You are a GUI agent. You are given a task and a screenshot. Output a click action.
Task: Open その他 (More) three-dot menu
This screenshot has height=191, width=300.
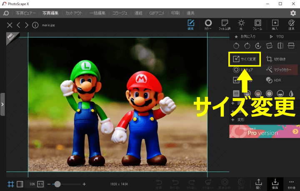click(291, 184)
